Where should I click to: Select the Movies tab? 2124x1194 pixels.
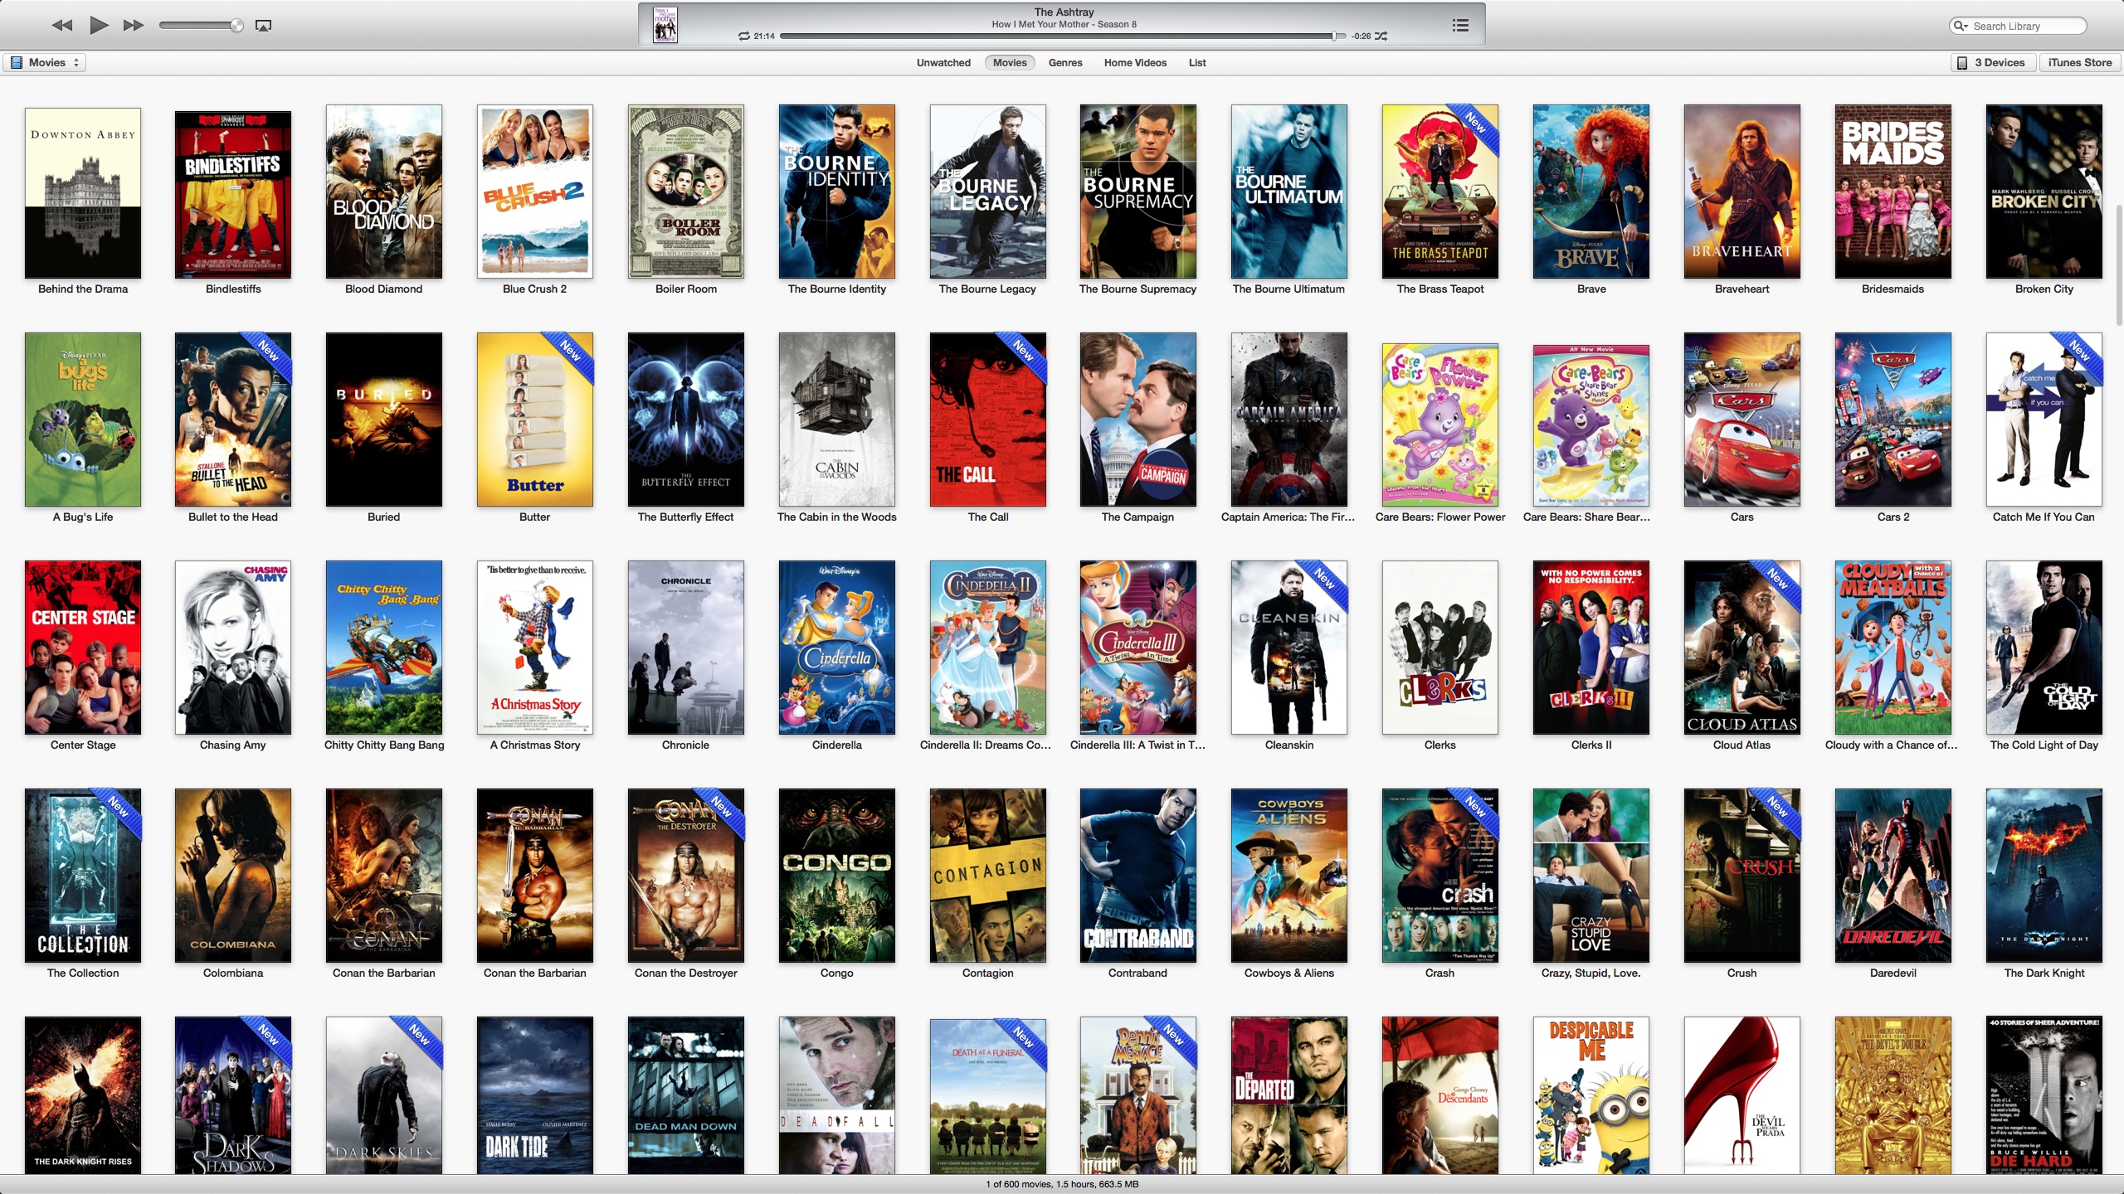(1010, 63)
